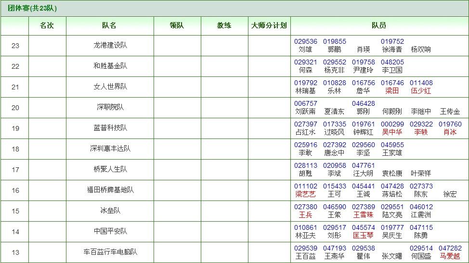Select player ID 045955 for 王家雄

(x=392, y=145)
